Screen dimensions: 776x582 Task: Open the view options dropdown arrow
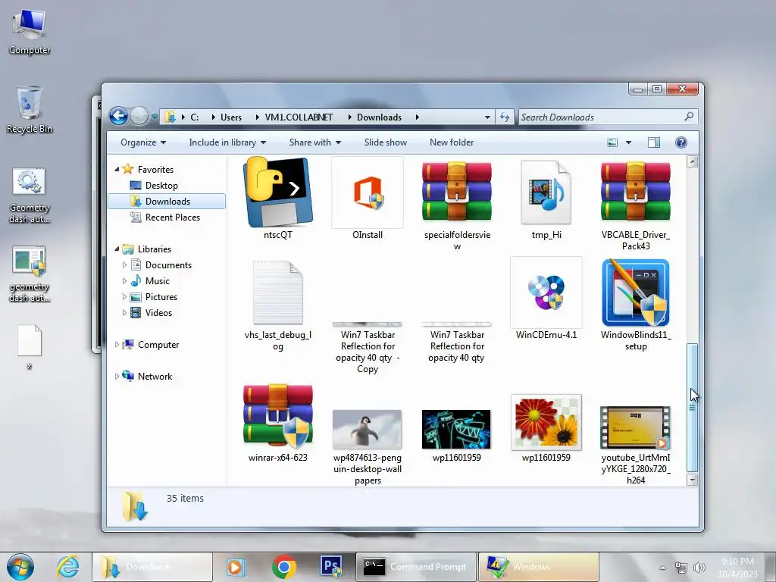pos(628,142)
